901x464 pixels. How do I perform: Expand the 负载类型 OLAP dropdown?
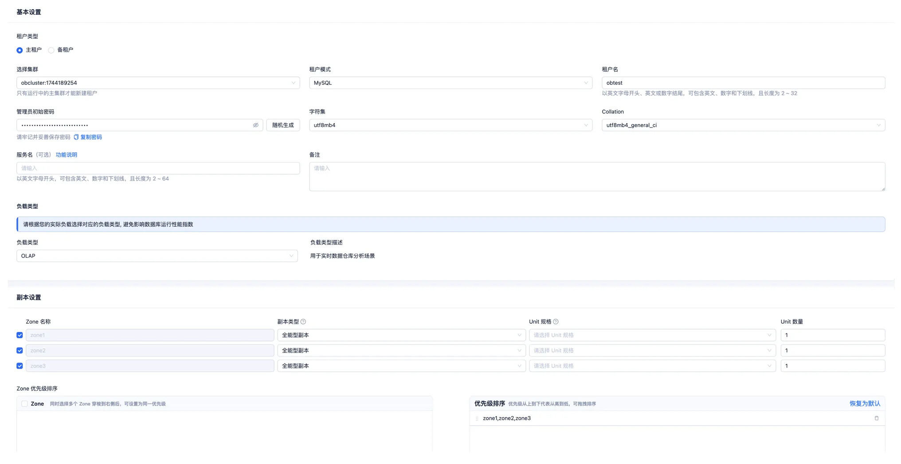[157, 256]
